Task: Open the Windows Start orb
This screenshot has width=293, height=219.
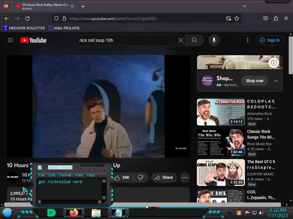Action: 7,213
